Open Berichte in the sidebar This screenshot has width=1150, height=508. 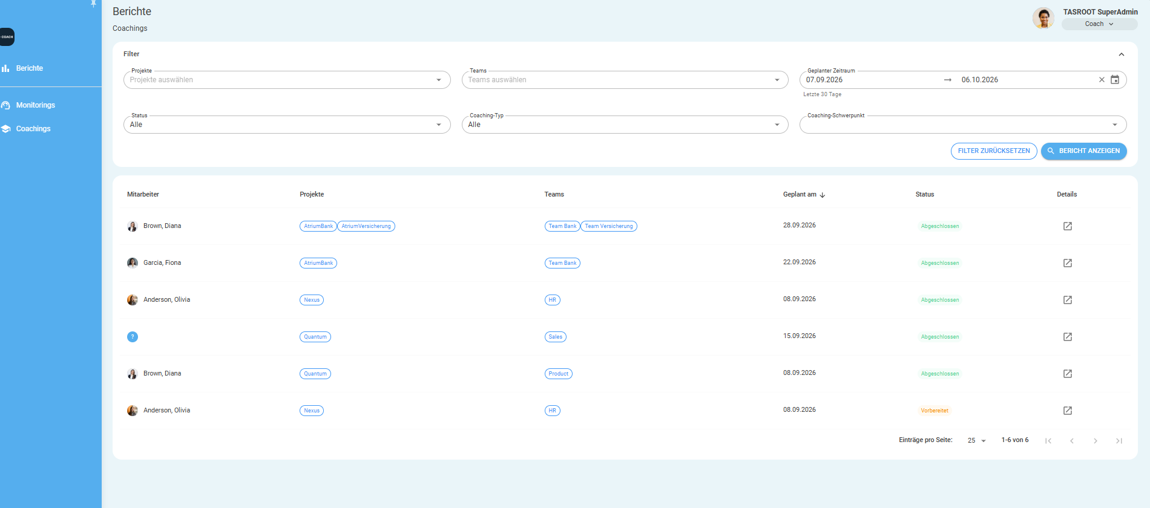pos(29,68)
